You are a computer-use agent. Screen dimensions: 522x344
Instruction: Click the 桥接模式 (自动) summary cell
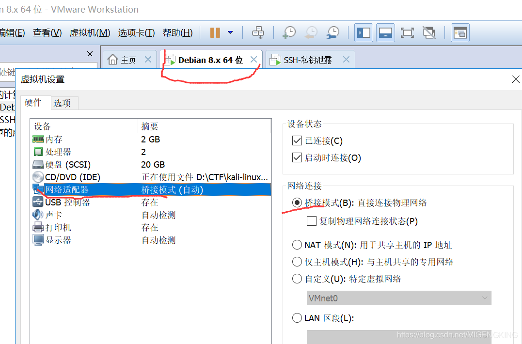tap(172, 189)
